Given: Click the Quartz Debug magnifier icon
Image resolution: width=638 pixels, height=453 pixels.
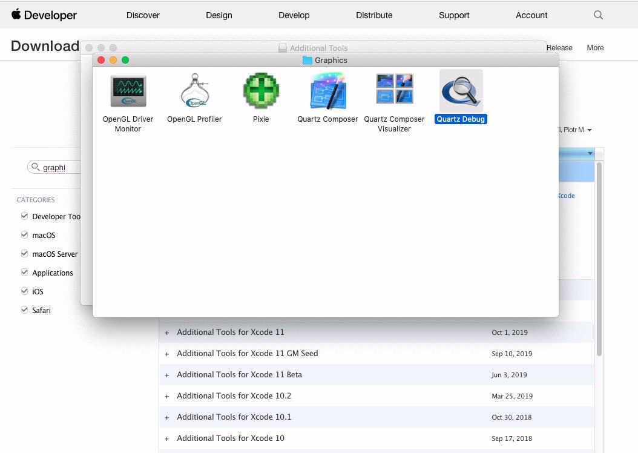Looking at the screenshot, I should pyautogui.click(x=461, y=91).
